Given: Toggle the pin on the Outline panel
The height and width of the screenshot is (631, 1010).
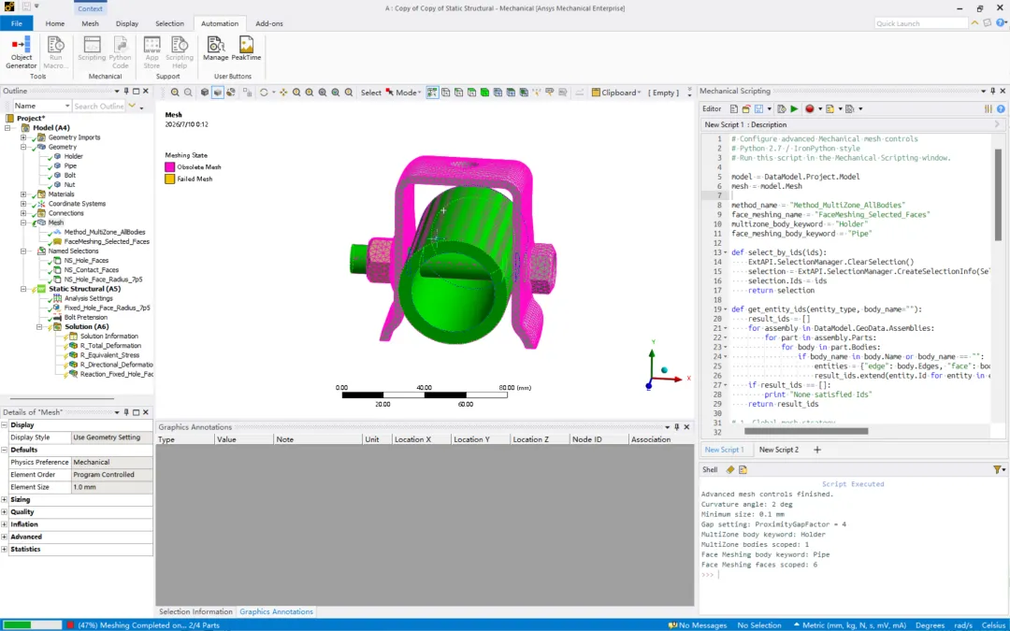Looking at the screenshot, I should point(126,91).
